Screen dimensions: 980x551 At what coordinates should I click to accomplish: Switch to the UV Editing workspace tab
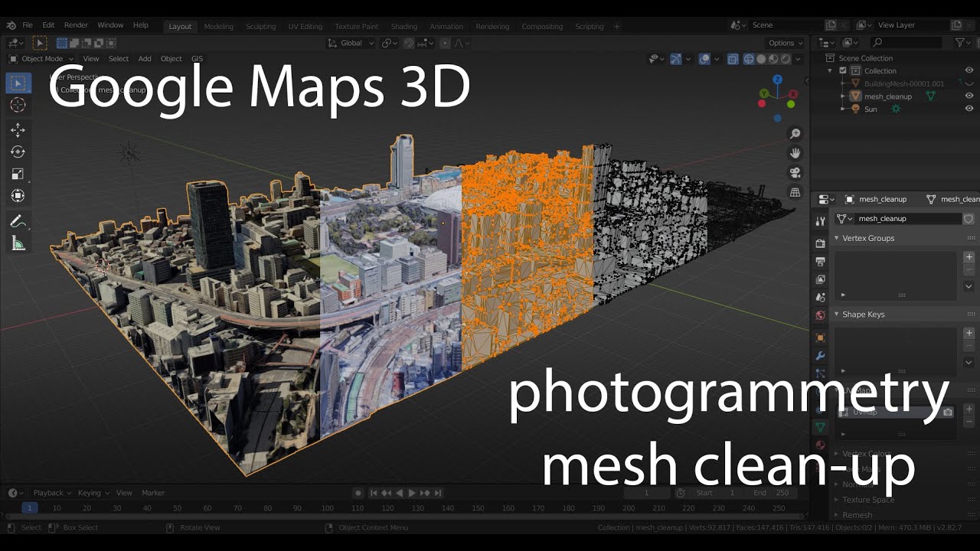point(305,26)
